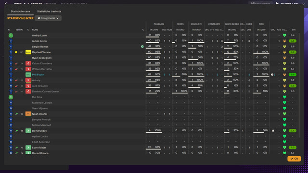
Task: Click the goal ball icon on Phil Foden row
Action: (x=272, y=74)
